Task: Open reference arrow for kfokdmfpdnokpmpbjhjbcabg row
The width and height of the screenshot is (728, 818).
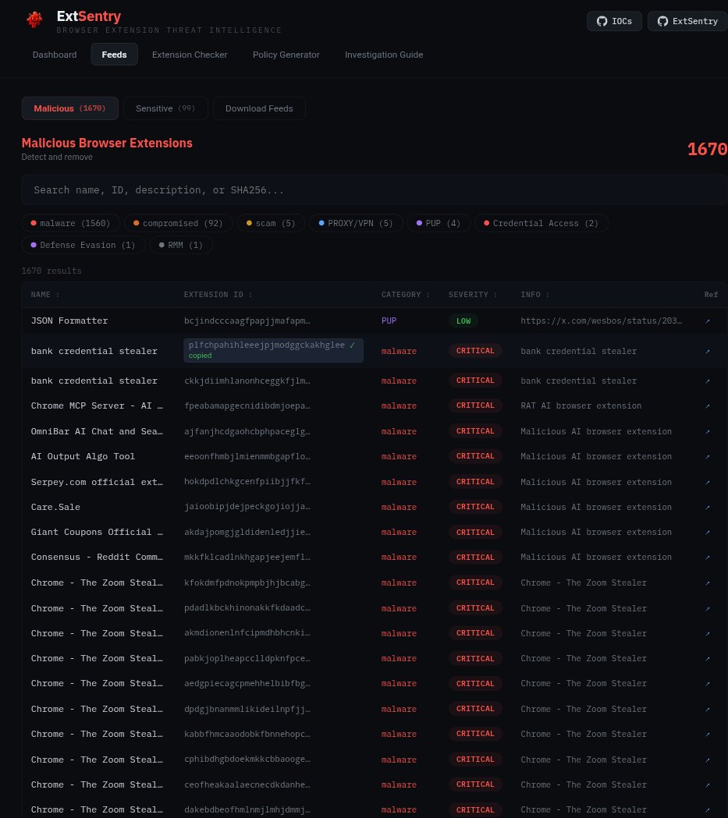Action: pos(708,583)
